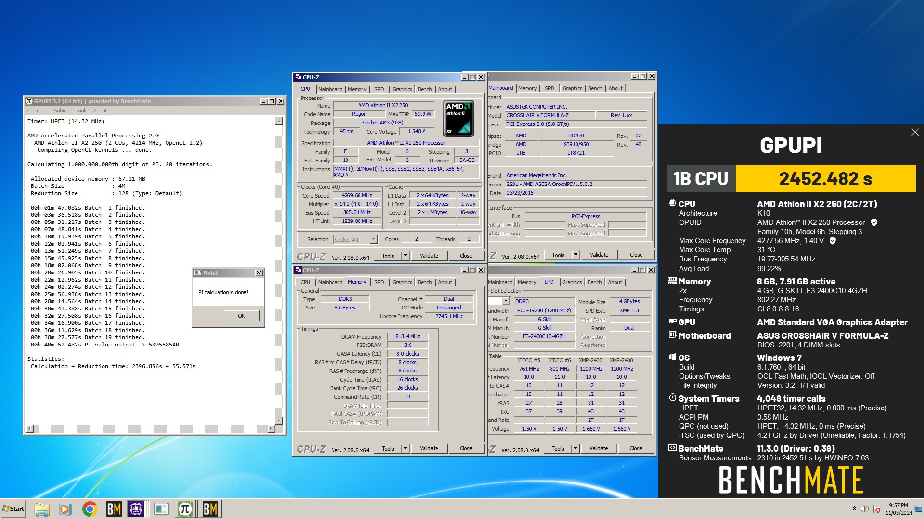The height and width of the screenshot is (519, 924).
Task: Click the Motherboard icon in BenchMate panel
Action: click(672, 334)
